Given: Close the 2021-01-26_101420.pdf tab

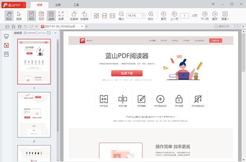Looking at the screenshot, I should (x=82, y=27).
